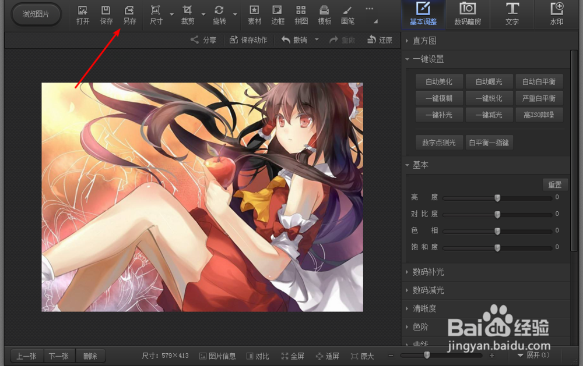Click the 对比度 contrast slider handle
Screen dimensions: 583x366
497,215
